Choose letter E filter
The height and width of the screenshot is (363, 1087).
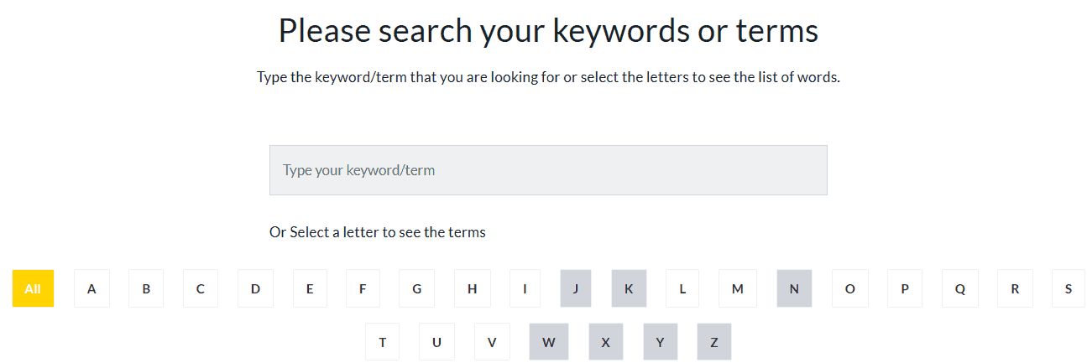310,288
